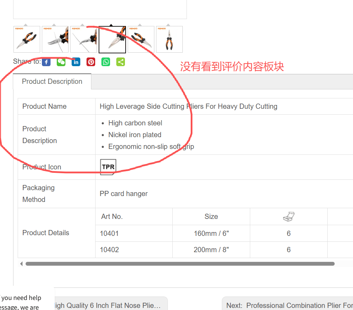Click the PP card hanger text
The image size is (353, 310).
coord(124,194)
